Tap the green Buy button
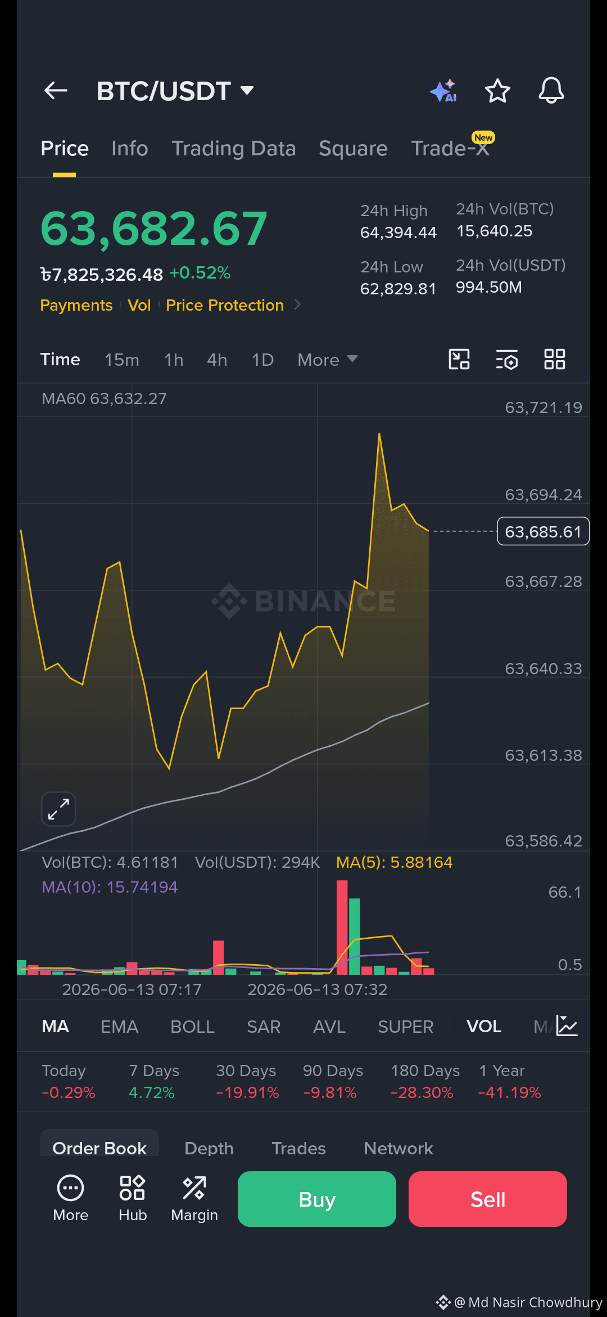Screen dimensions: 607x1317 tap(317, 1199)
